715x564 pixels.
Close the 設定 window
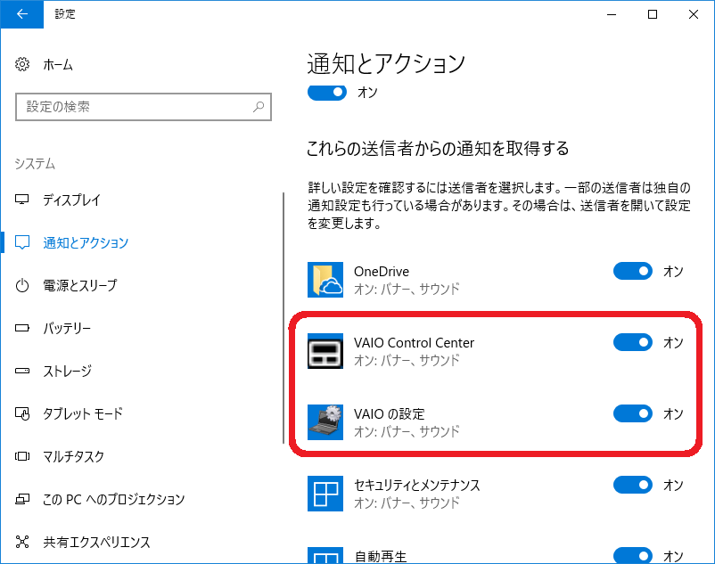coord(694,14)
